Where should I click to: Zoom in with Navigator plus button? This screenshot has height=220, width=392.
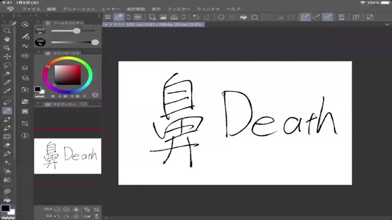coord(66,210)
